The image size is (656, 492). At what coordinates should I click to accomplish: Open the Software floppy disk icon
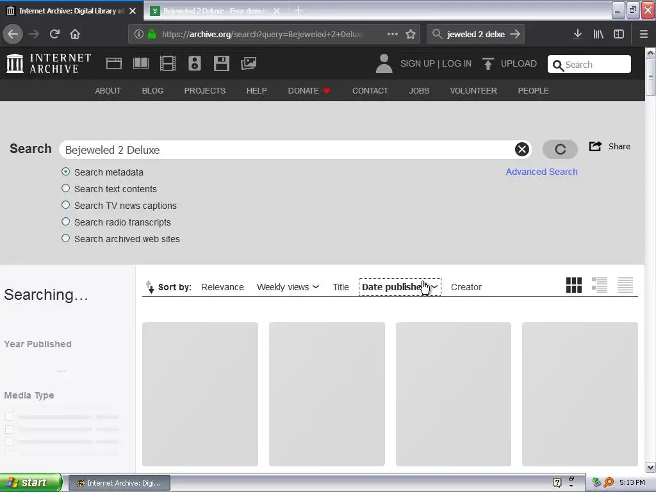click(221, 63)
